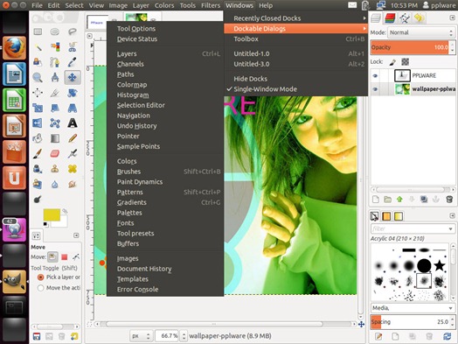Select the Zoom magnifier tool
Image resolution: width=458 pixels, height=344 pixels.
pos(38,78)
